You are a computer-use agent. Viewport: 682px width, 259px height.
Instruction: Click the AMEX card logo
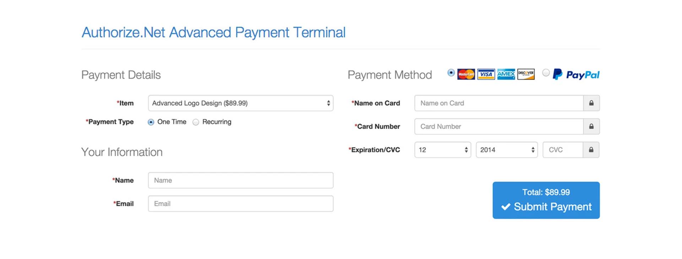[x=506, y=74]
